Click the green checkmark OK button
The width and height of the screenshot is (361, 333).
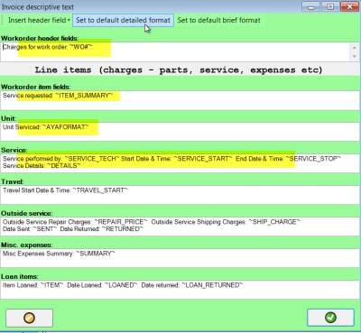[330, 318]
